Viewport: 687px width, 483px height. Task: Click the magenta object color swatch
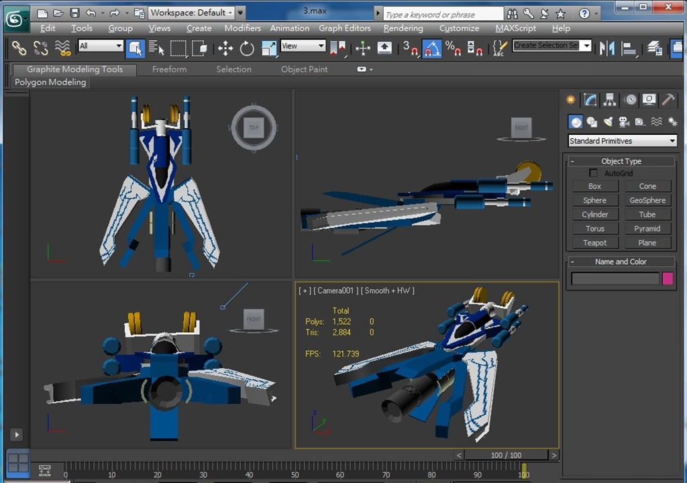(x=668, y=278)
